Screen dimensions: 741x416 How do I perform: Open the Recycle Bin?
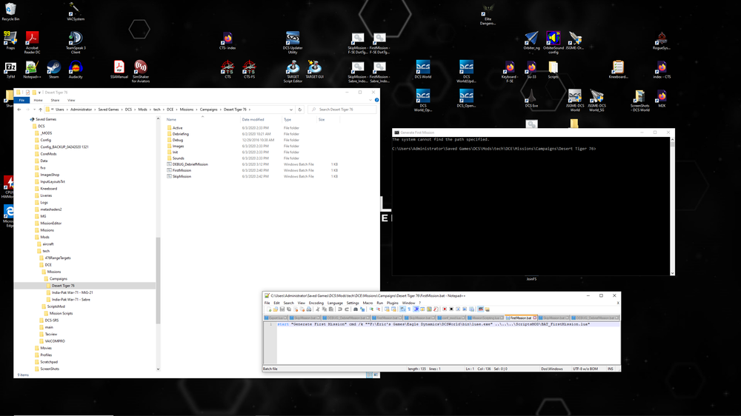point(10,9)
